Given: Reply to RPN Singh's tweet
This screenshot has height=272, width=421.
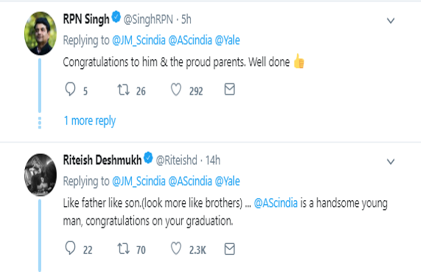Looking at the screenshot, I should coord(71,91).
